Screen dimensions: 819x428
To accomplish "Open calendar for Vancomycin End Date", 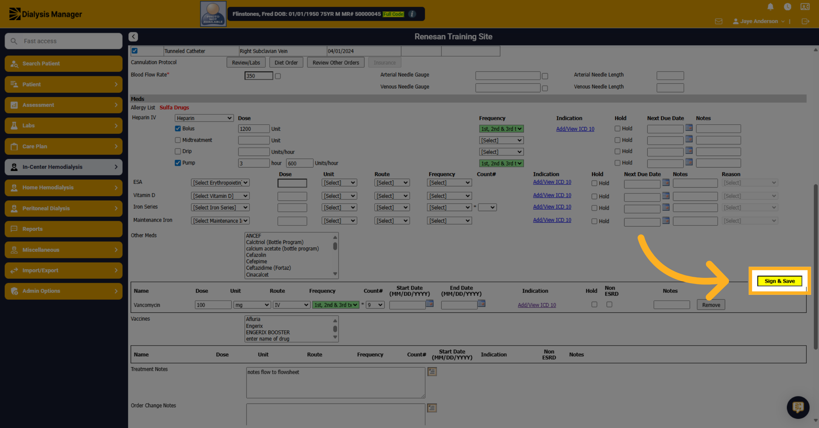I will tap(482, 303).
